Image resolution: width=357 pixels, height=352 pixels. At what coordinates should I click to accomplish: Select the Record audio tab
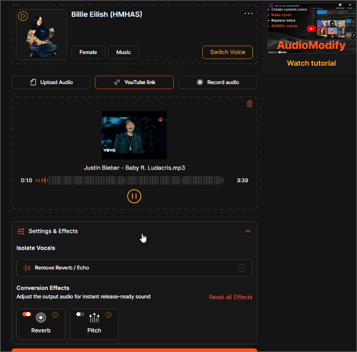pyautogui.click(x=218, y=83)
